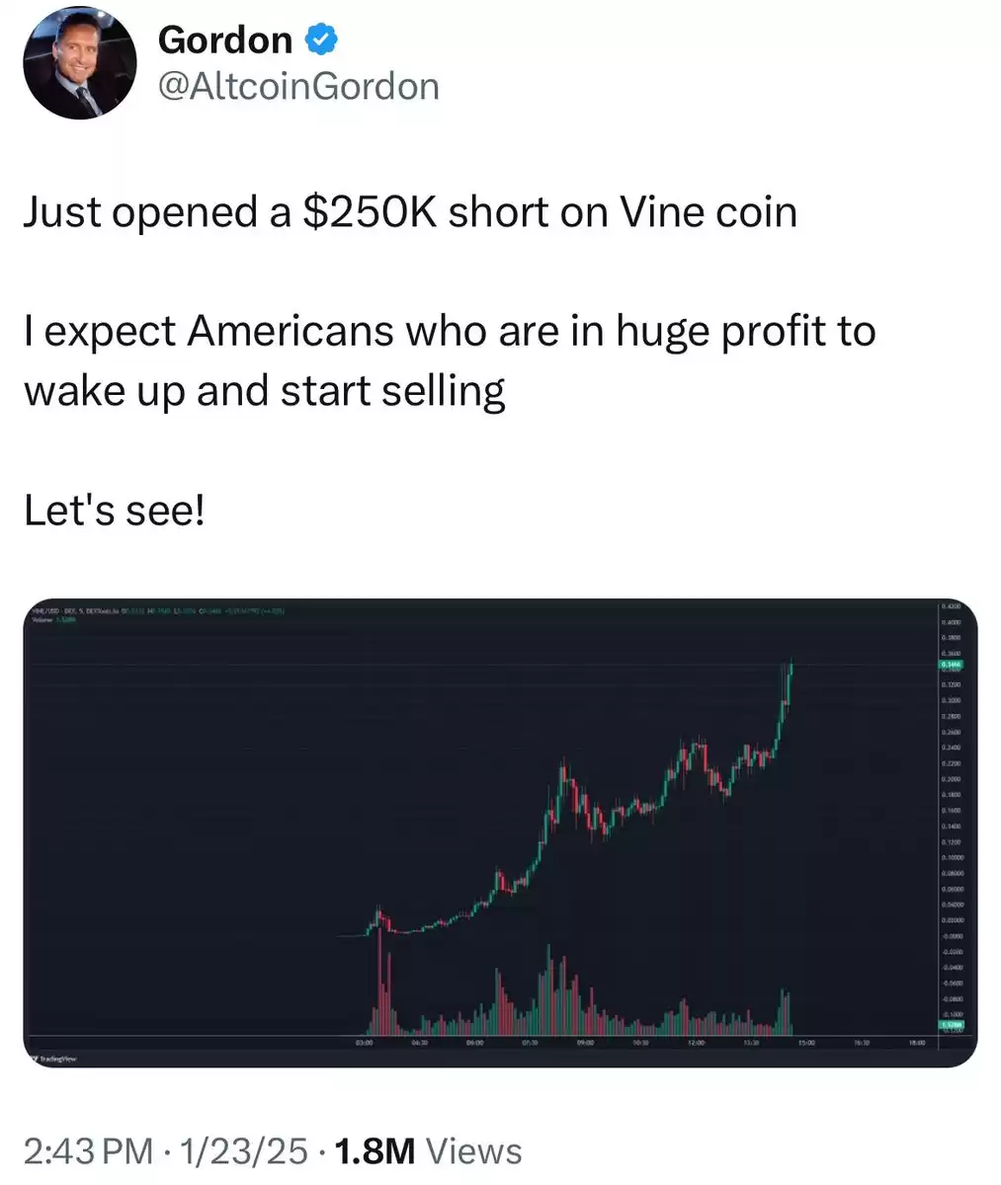Open the TradingView logo in chart corner
The image size is (1001, 1185).
pos(52,1058)
